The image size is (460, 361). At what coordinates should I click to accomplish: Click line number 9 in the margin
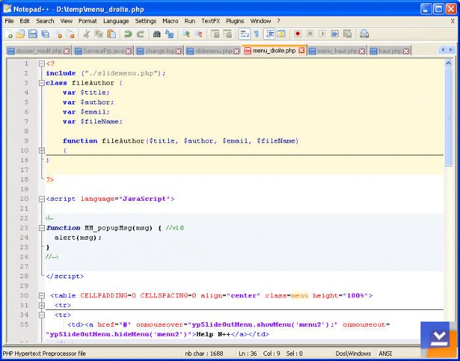tap(26, 141)
